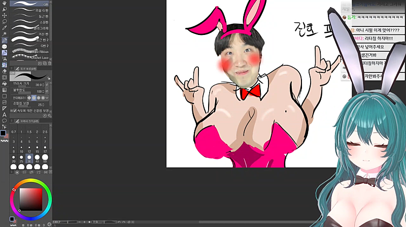Click the brush size slider value 30.0
The height and width of the screenshot is (227, 406).
coord(39,85)
